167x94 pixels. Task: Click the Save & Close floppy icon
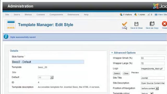click(x=136, y=24)
